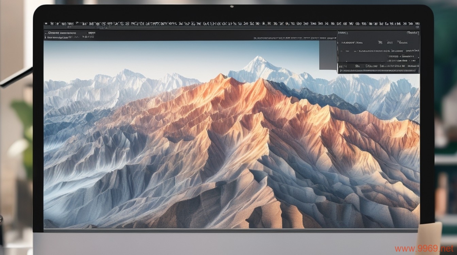Click the Reports button in the right panel header

click(412, 33)
